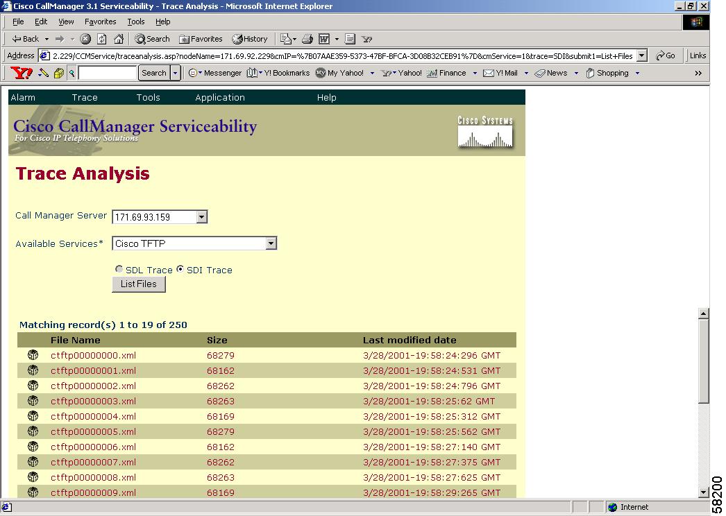The image size is (726, 516).
Task: Open Shopping on Yahoo toolbar
Action: (x=607, y=73)
